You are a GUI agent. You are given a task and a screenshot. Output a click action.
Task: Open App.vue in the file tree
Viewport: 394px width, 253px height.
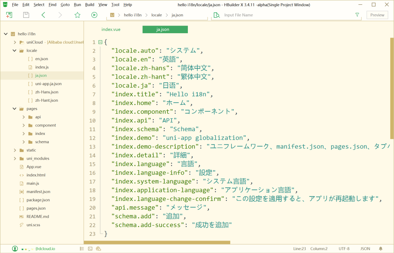(x=34, y=167)
